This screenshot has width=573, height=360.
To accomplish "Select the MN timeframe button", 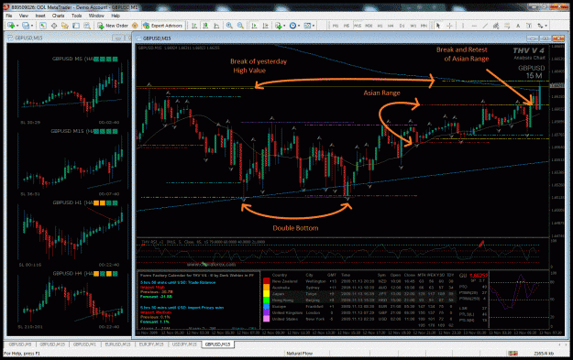I will (x=424, y=26).
